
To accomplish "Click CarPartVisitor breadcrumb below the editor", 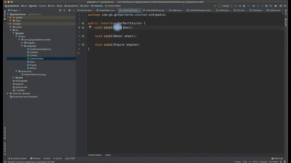I will coord(95,155).
